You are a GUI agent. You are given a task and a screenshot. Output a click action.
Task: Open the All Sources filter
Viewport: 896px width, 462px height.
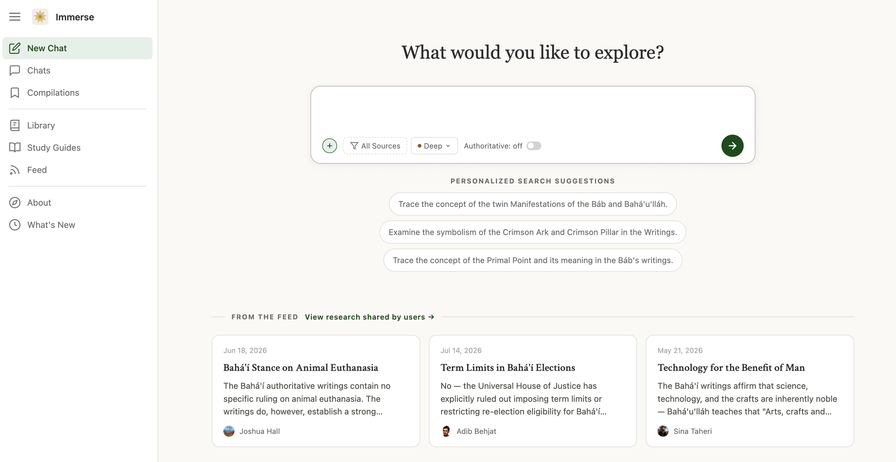point(375,146)
